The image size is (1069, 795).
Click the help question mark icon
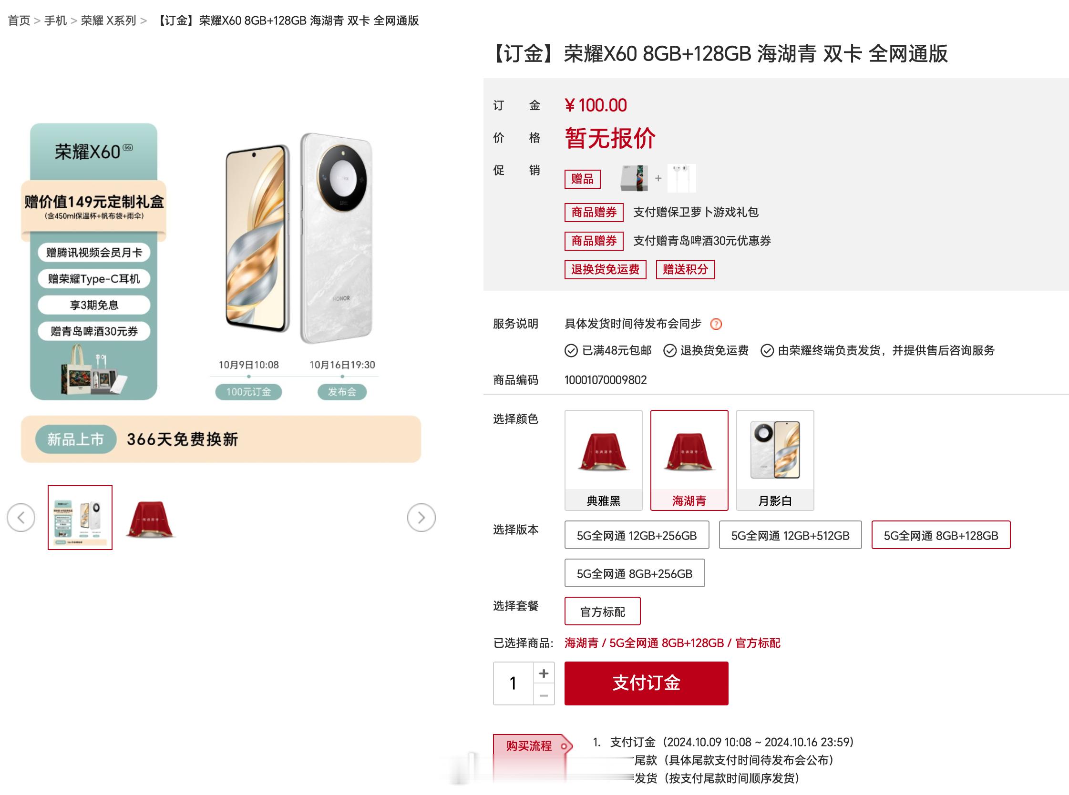tap(716, 324)
